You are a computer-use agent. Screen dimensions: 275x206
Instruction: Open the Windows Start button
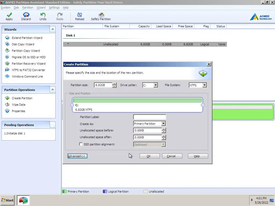coord(7,200)
